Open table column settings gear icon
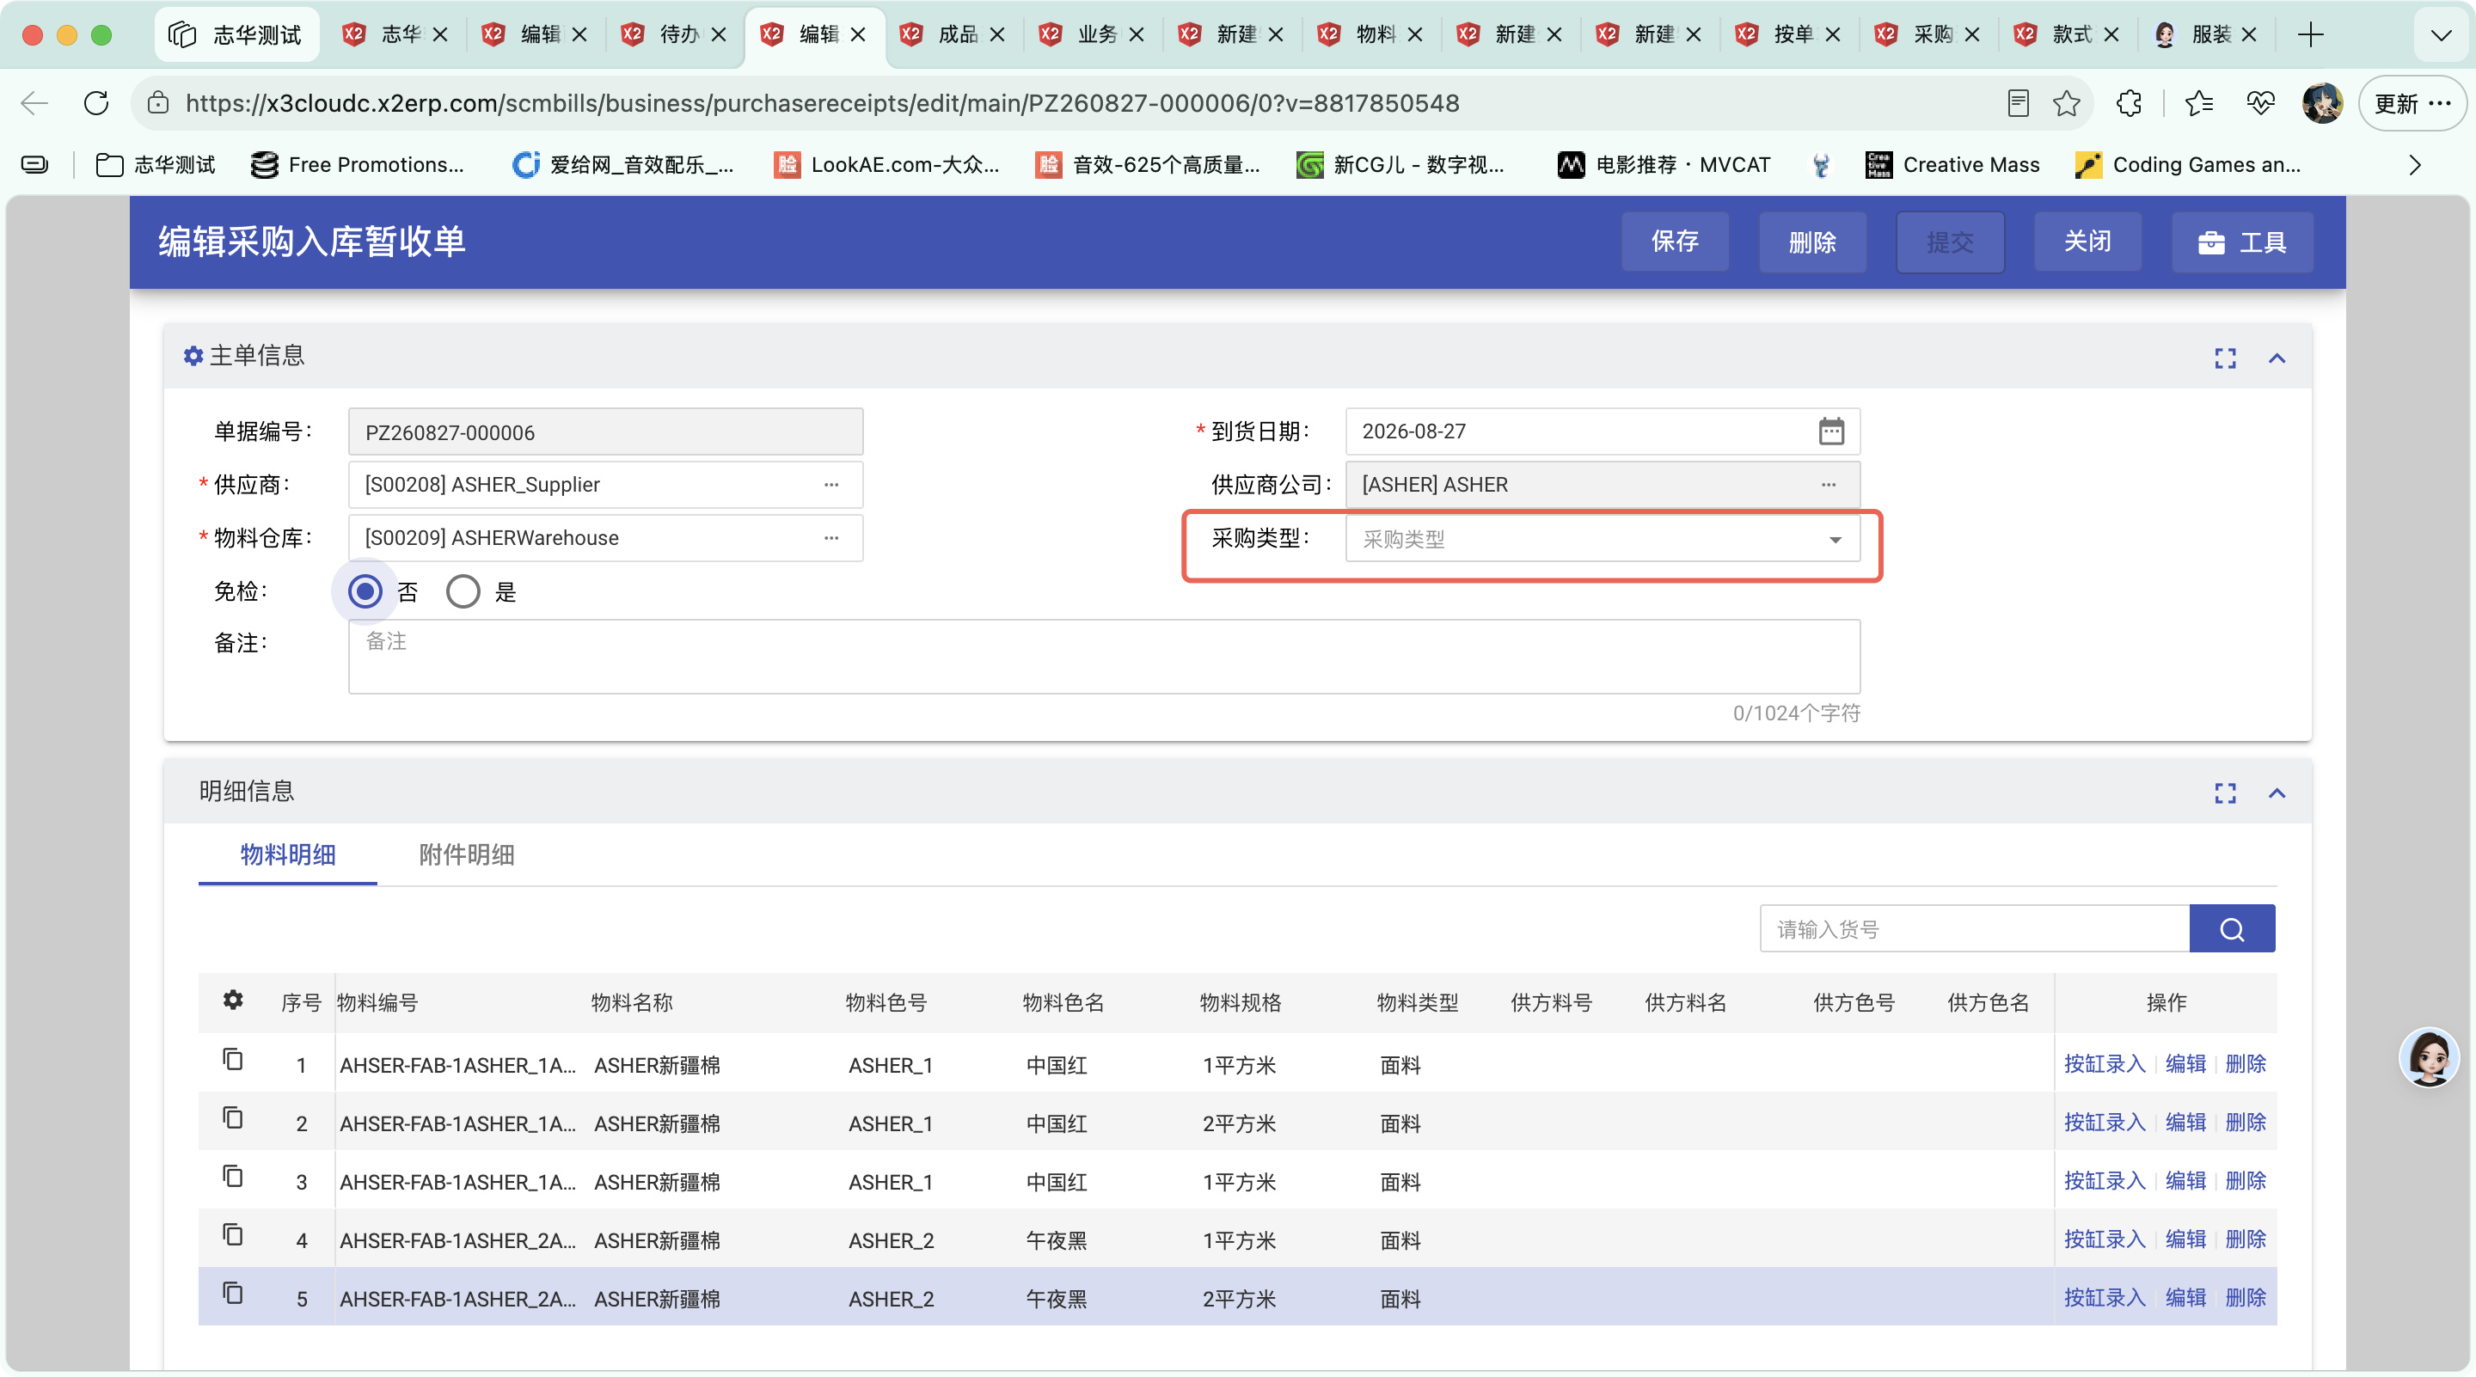This screenshot has width=2476, height=1377. click(x=233, y=1001)
